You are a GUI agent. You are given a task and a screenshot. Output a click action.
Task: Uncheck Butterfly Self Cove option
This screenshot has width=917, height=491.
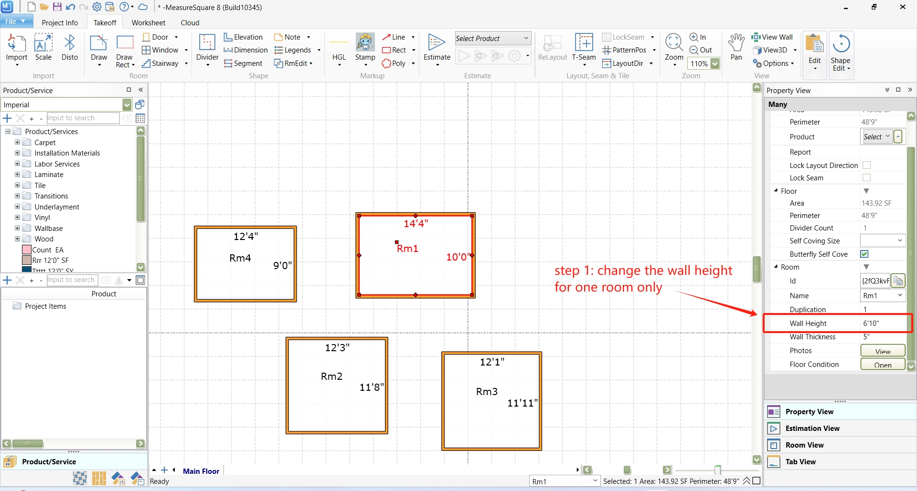(864, 254)
